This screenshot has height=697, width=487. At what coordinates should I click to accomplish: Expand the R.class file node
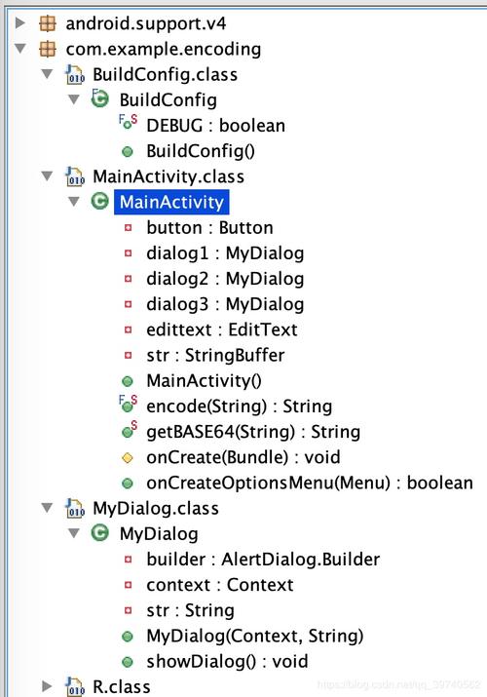point(47,686)
